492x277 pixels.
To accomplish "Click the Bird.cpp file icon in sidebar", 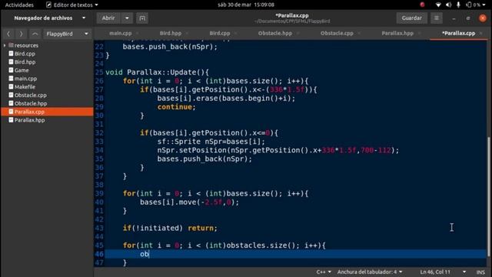I will (11, 53).
